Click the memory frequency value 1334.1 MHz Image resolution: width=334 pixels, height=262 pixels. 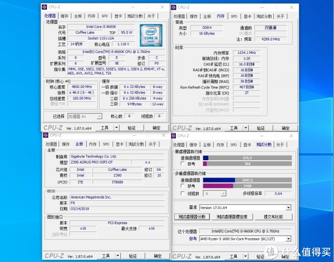pos(247,53)
